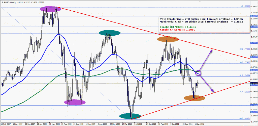Select the highlighted price tag 1.21417

click(x=254, y=112)
